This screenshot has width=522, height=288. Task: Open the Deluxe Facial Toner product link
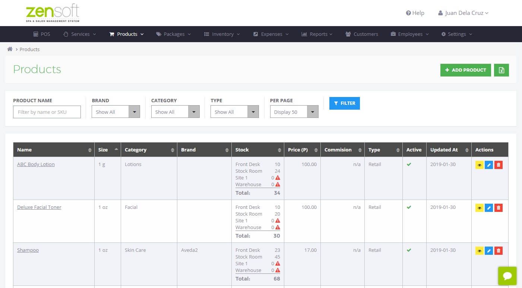coord(39,207)
